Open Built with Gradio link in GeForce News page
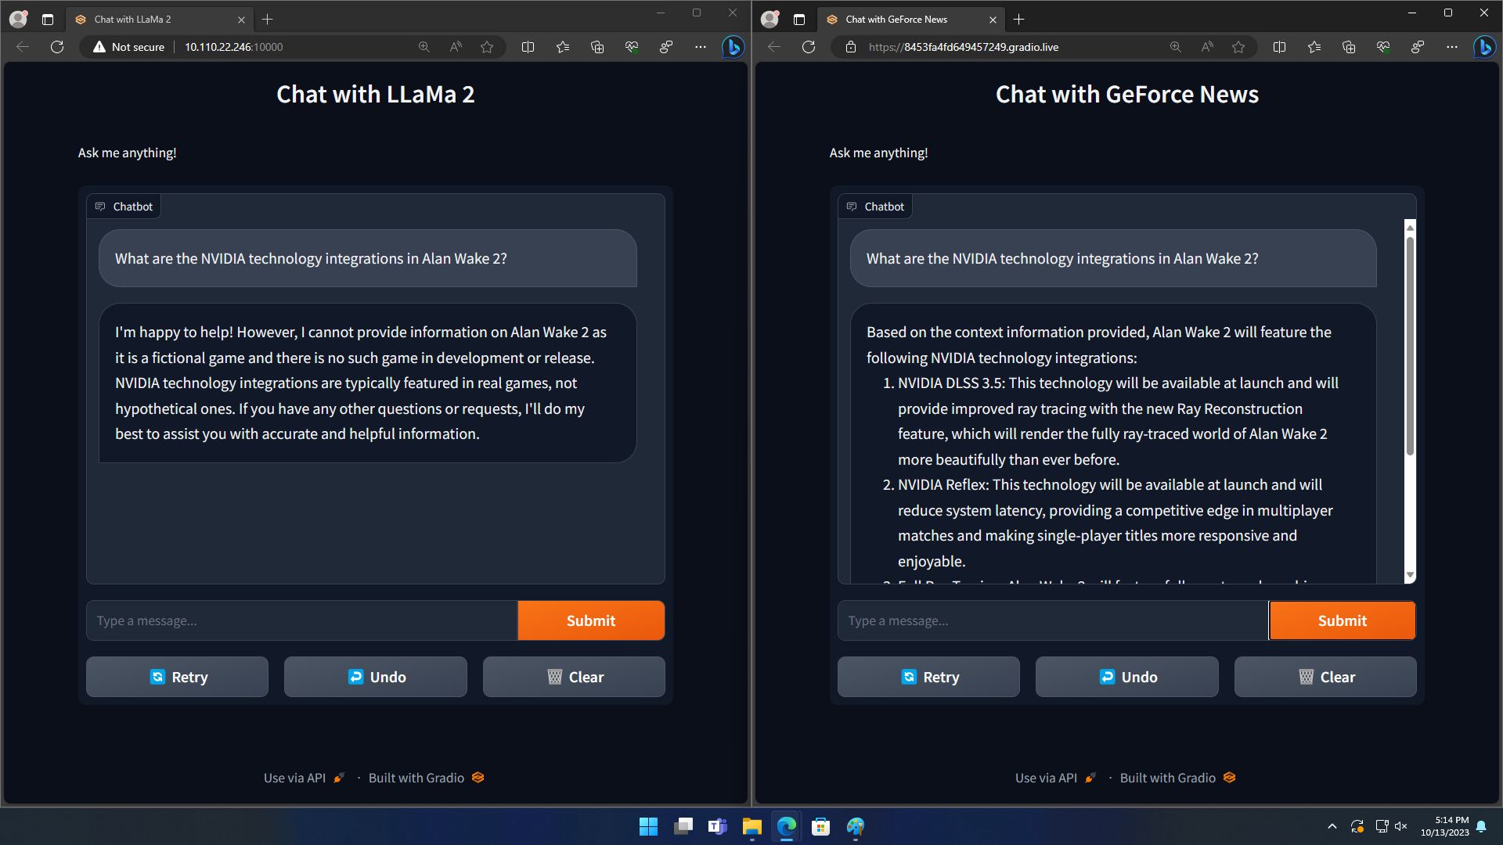Viewport: 1503px width, 845px height. [x=1178, y=778]
